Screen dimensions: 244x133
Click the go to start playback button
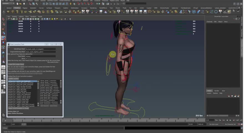click(216, 120)
